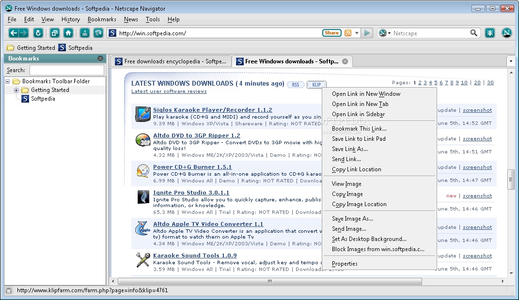
Task: Click the vertical scrollbar down arrow
Action: click(511, 273)
